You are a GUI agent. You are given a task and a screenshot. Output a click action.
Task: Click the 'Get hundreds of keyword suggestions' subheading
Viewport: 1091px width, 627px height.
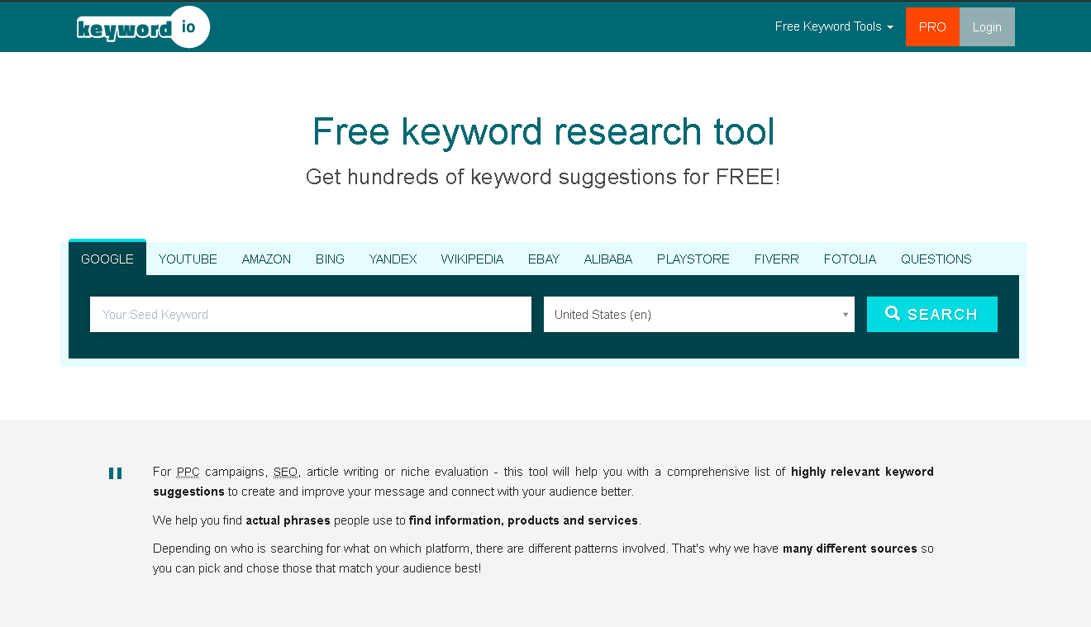[x=543, y=177]
